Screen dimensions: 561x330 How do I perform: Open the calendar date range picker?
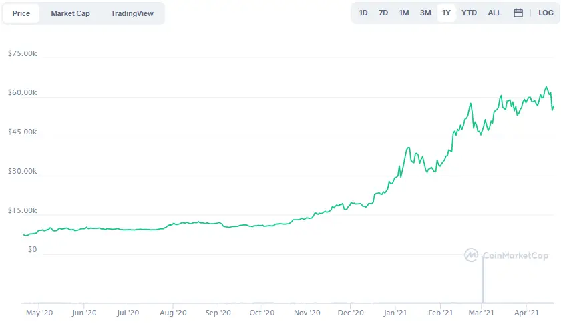pyautogui.click(x=518, y=13)
